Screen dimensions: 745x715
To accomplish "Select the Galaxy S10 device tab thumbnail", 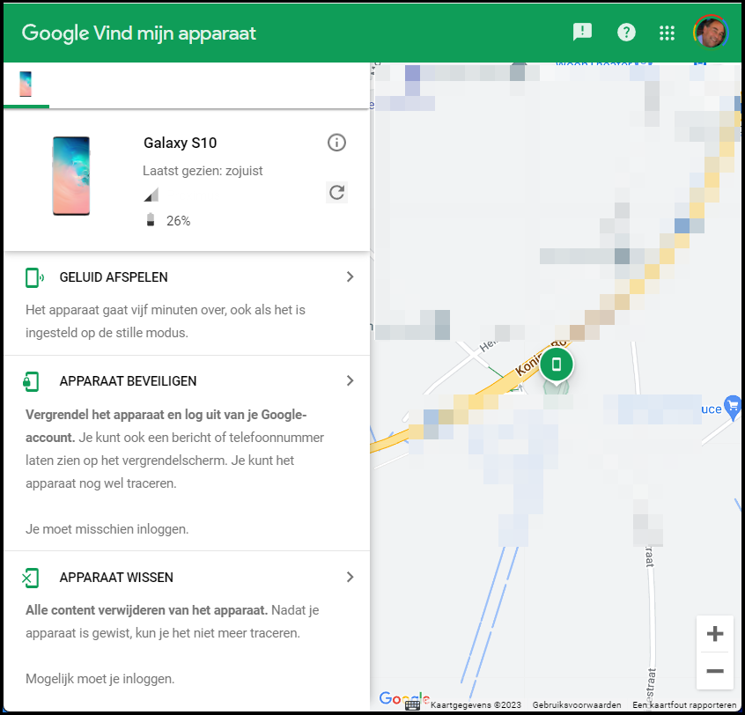I will (x=26, y=84).
